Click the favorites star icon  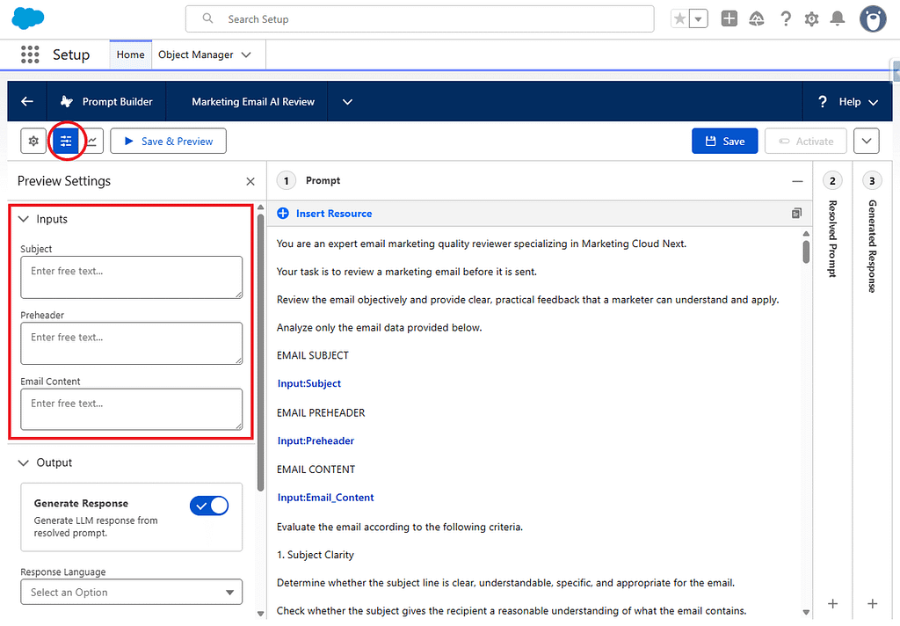tap(679, 19)
